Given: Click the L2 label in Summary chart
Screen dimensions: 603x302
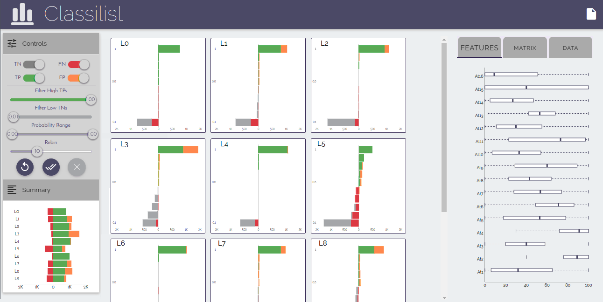Looking at the screenshot, I should click(17, 226).
